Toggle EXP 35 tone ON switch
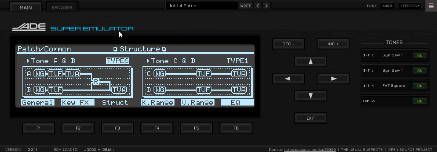Screen dimensions: 437x152 point(420,101)
